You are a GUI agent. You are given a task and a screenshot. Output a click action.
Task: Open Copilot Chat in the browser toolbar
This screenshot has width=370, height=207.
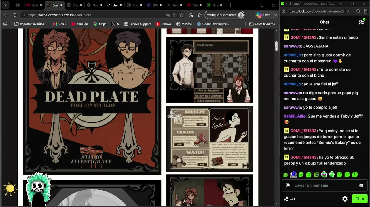(x=263, y=15)
